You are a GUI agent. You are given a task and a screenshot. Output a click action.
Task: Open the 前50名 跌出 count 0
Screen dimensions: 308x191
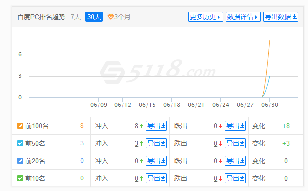(216, 144)
